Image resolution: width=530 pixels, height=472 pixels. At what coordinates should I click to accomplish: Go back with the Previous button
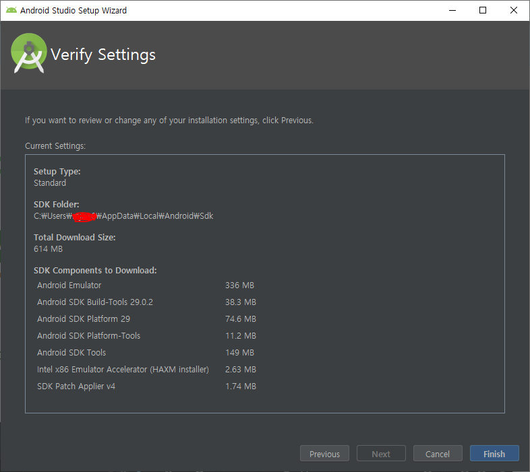324,453
